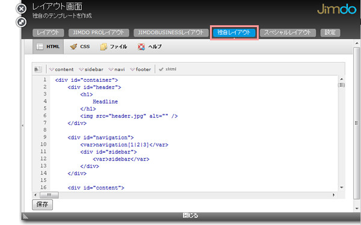Insert the sidebar placeholder
This screenshot has width=361, height=225.
[91, 69]
